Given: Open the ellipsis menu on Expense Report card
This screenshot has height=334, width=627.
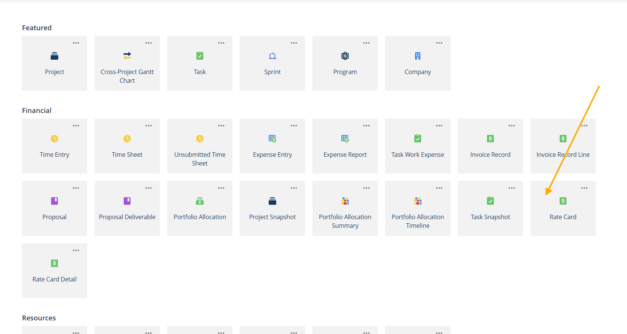Looking at the screenshot, I should point(367,126).
